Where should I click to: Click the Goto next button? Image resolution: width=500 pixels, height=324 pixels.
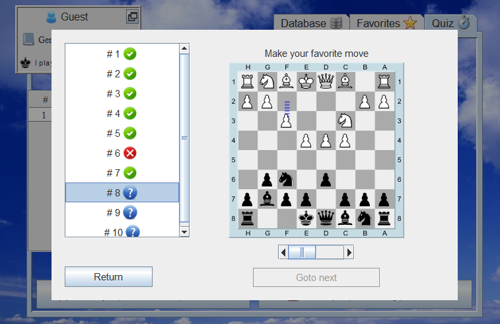click(x=316, y=278)
